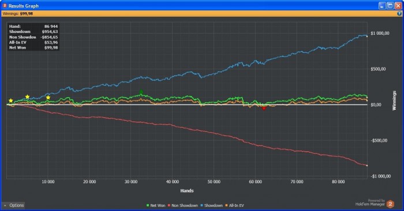Viewport: 404px width, 211px height.
Task: Click the $500,00 axis label
Action: [378, 69]
